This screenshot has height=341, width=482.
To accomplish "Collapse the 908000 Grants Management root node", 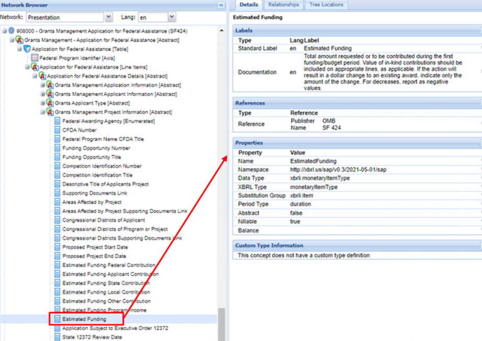I will pyautogui.click(x=4, y=31).
